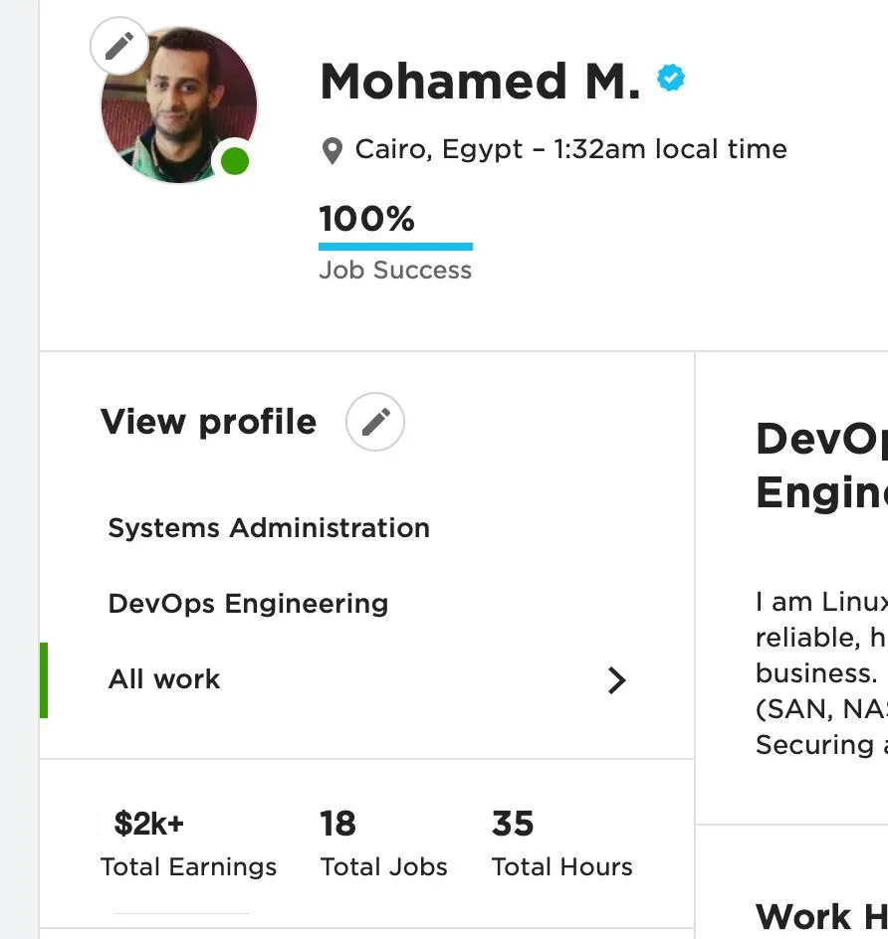
Task: Click the Cairo, Egypt local time text
Action: click(570, 149)
